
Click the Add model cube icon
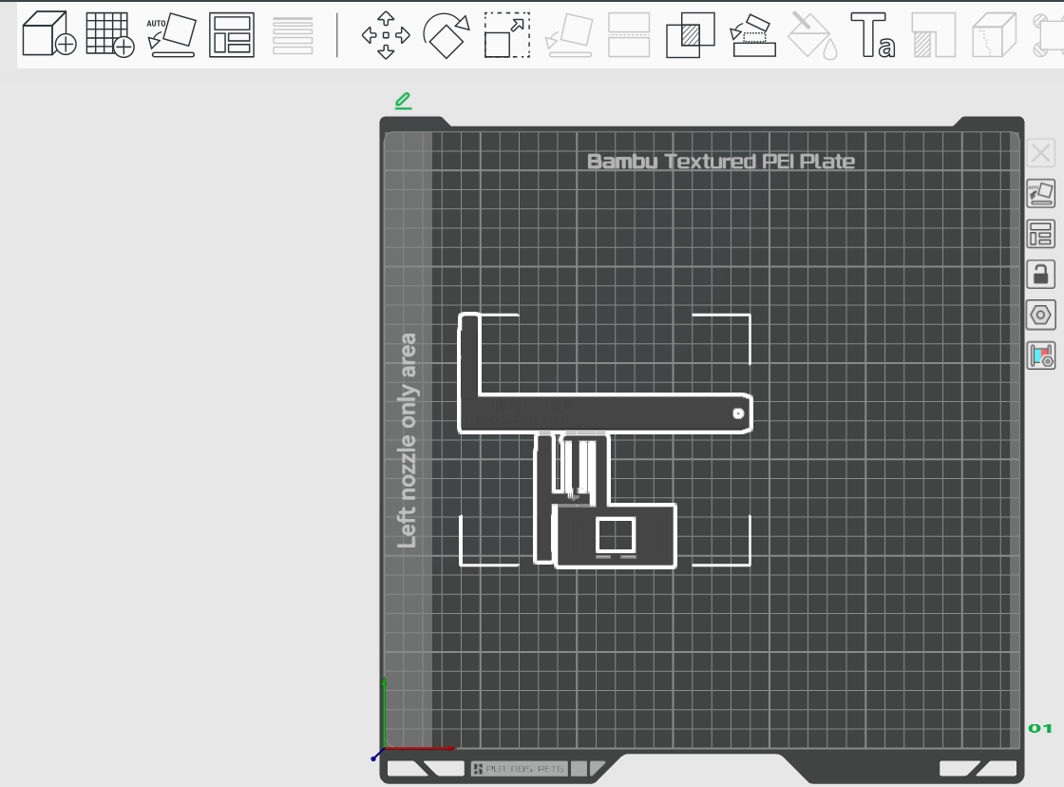[48, 34]
